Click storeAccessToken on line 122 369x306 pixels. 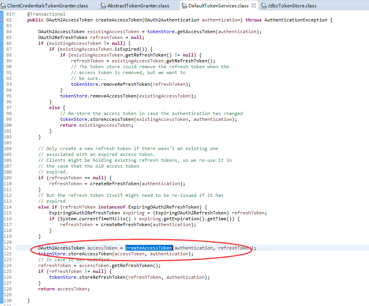click(90, 254)
